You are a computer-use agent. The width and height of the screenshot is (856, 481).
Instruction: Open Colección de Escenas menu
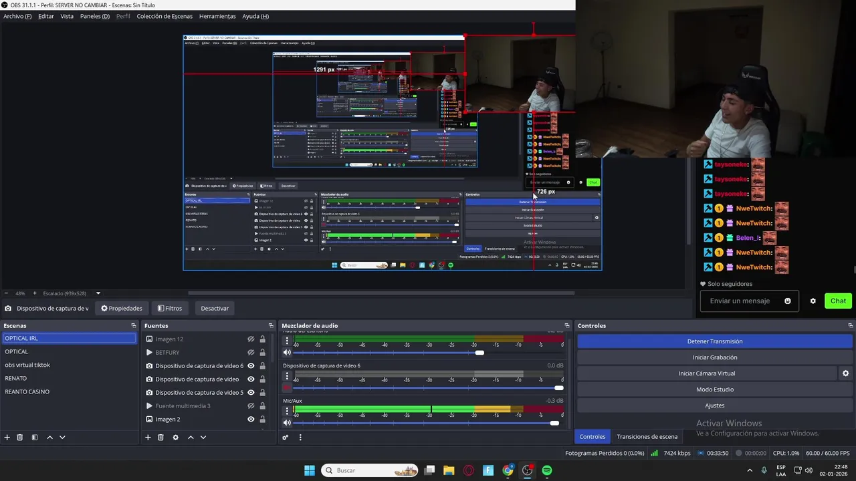pyautogui.click(x=165, y=16)
